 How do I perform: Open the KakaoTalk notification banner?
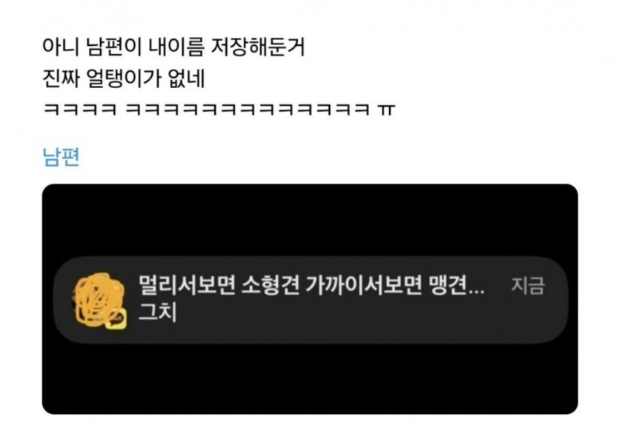311,300
